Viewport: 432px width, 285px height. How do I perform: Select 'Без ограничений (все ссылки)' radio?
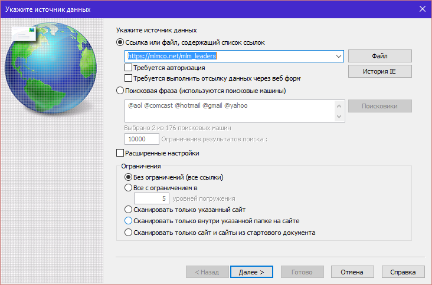129,177
